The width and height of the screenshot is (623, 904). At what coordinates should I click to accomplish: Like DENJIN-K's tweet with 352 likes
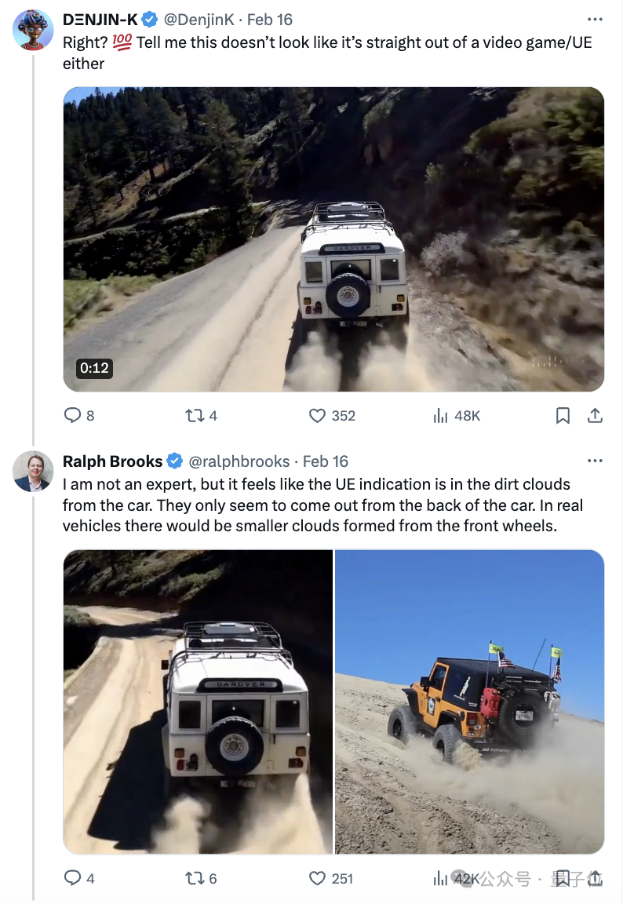tap(317, 415)
